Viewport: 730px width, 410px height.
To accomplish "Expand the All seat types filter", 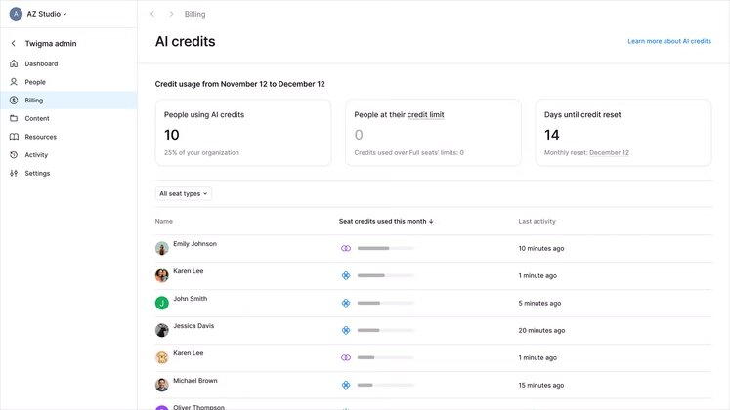I will click(184, 193).
